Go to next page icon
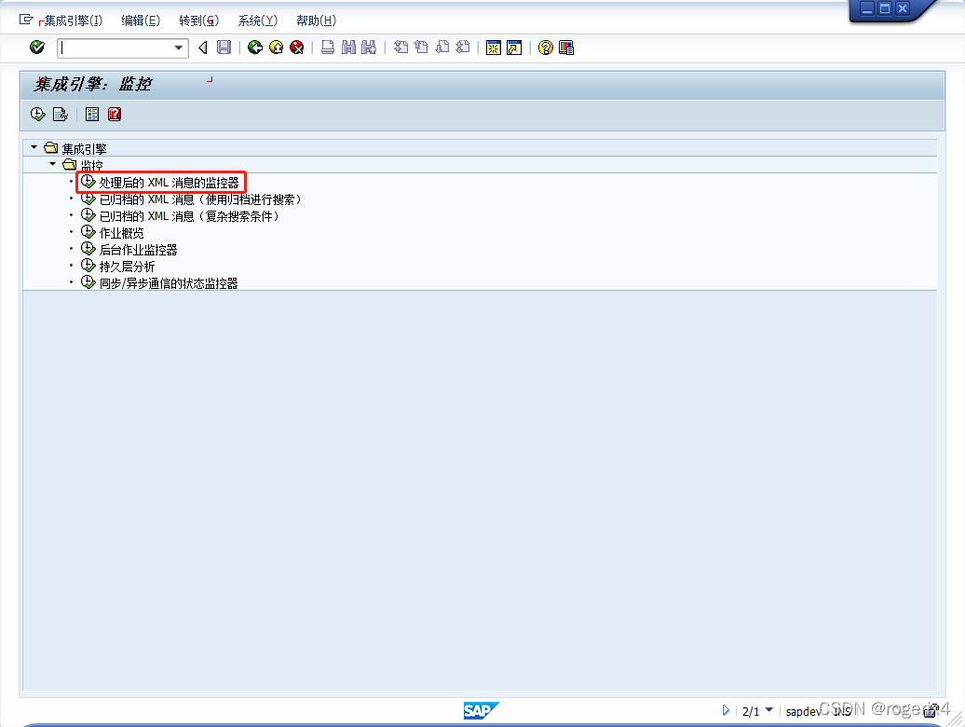965x727 pixels. coord(442,48)
